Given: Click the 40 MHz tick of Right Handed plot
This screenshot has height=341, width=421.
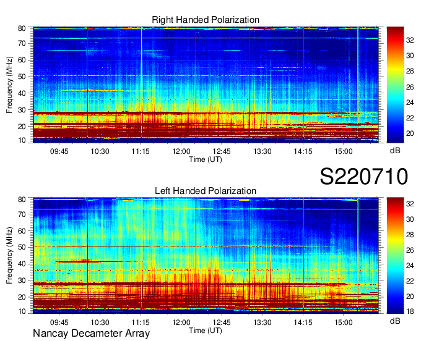Looking at the screenshot, I should click(22, 93).
